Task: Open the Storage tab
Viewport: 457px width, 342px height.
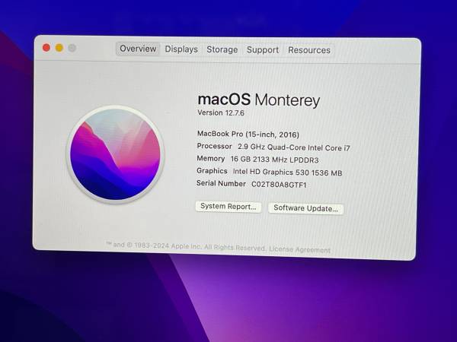Action: pyautogui.click(x=222, y=50)
